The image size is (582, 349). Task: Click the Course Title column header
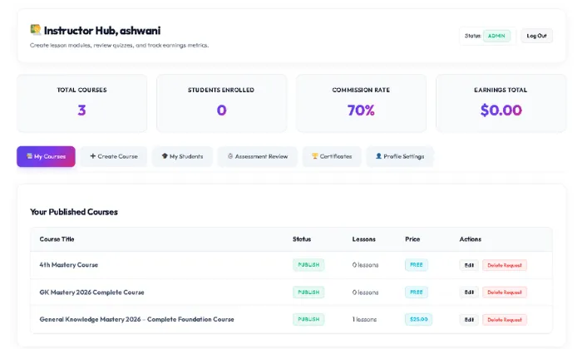point(57,239)
